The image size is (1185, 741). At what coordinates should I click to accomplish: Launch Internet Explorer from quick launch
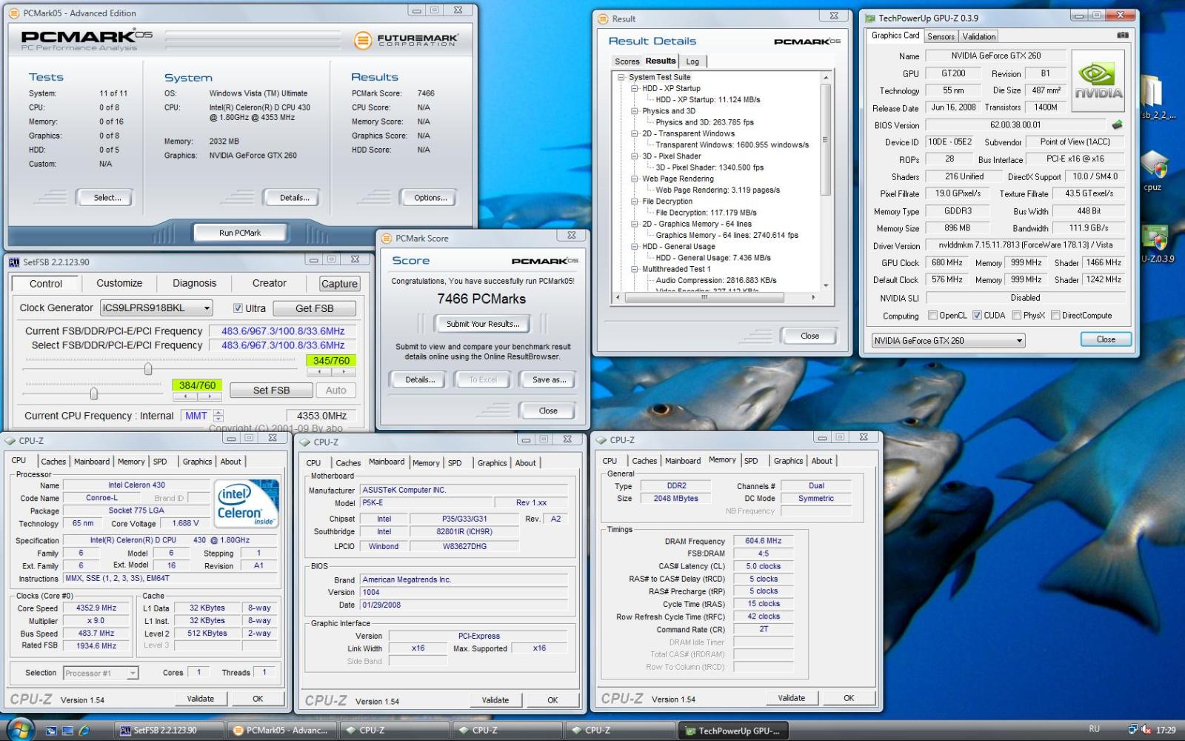(x=84, y=731)
